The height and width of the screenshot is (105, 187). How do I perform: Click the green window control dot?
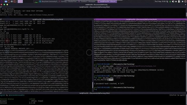pos(4,5)
